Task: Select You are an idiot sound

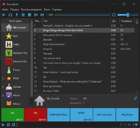Action: pos(84,58)
